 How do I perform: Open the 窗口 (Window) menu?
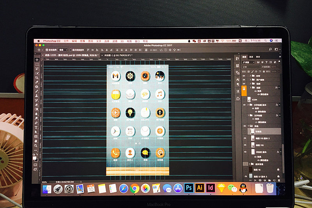pyautogui.click(x=137, y=41)
